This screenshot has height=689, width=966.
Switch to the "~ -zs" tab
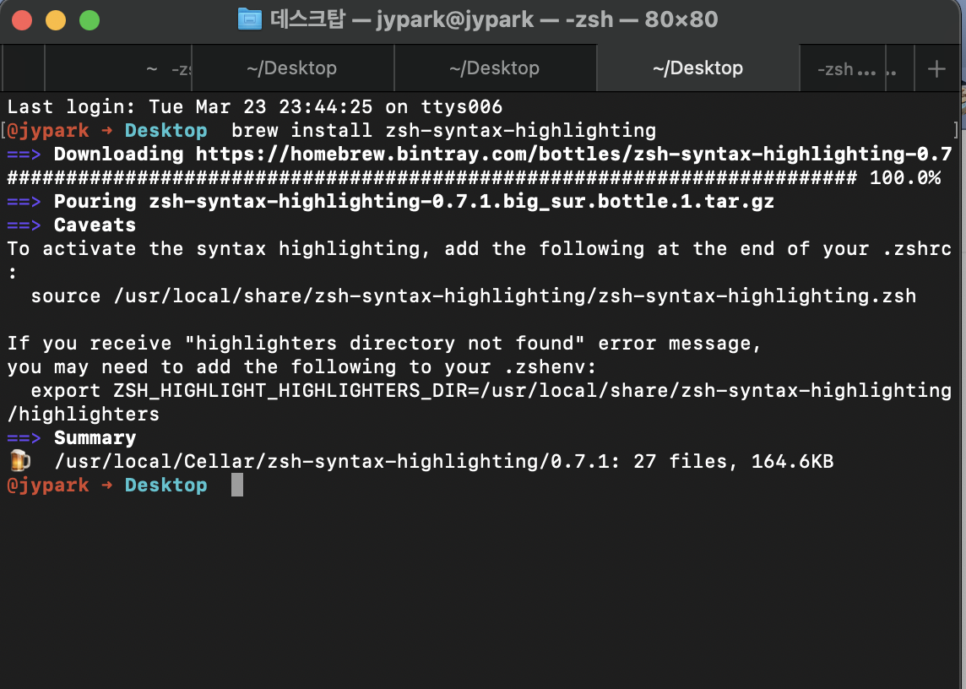coord(118,68)
